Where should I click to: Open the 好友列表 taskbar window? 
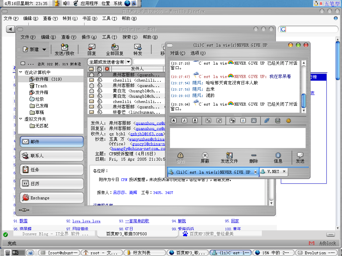(145, 253)
